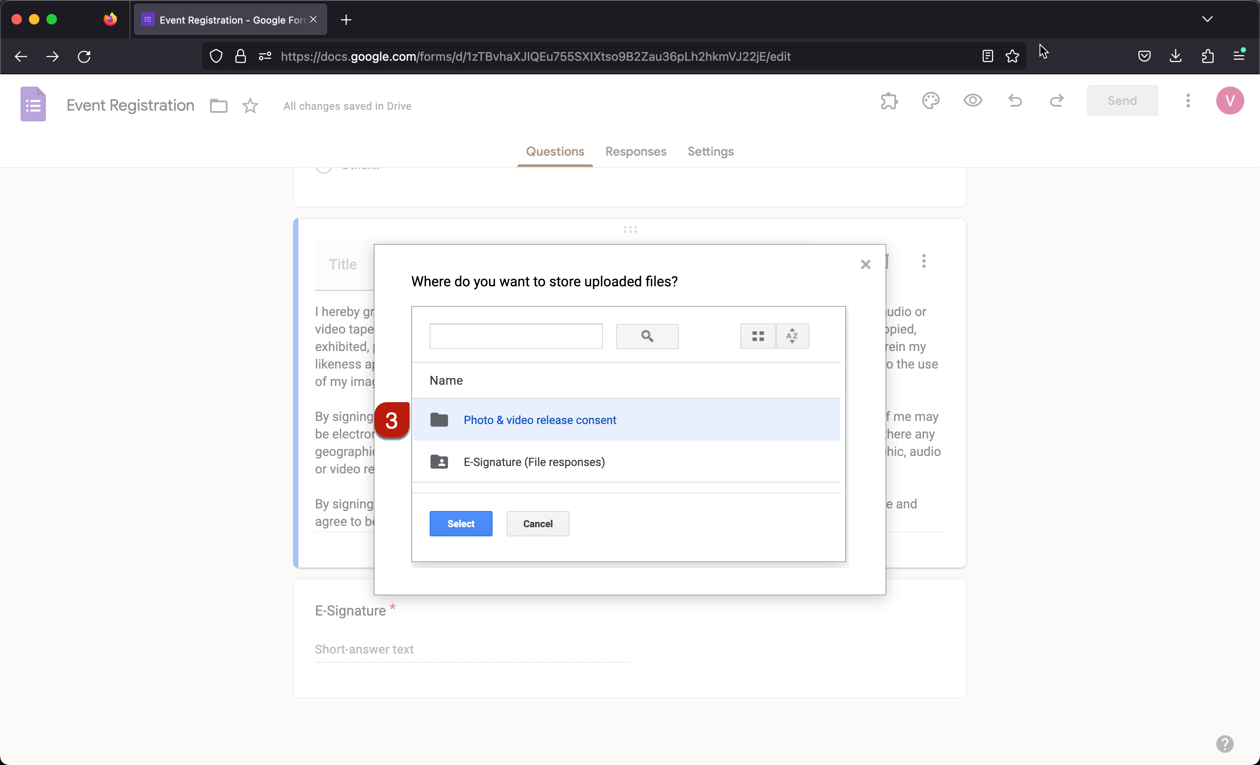Star the Event Registration form

coord(250,106)
